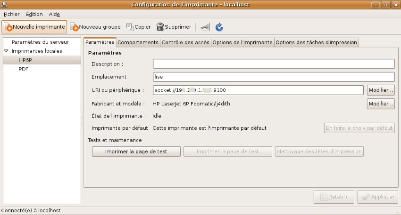Click the printer icon in title bar
Screen dimensions: 401x215
click(4, 5)
